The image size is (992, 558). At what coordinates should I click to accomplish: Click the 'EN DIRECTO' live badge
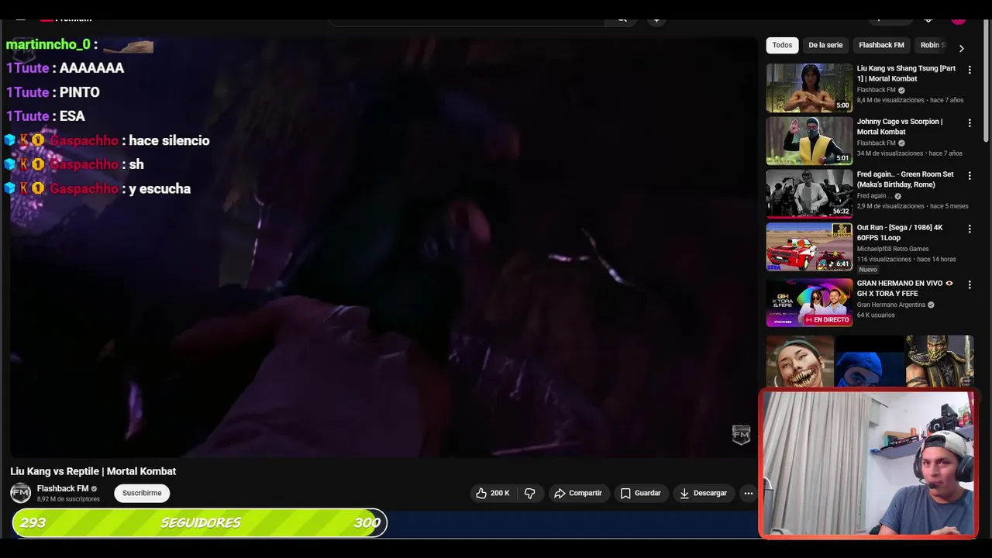pyautogui.click(x=826, y=319)
